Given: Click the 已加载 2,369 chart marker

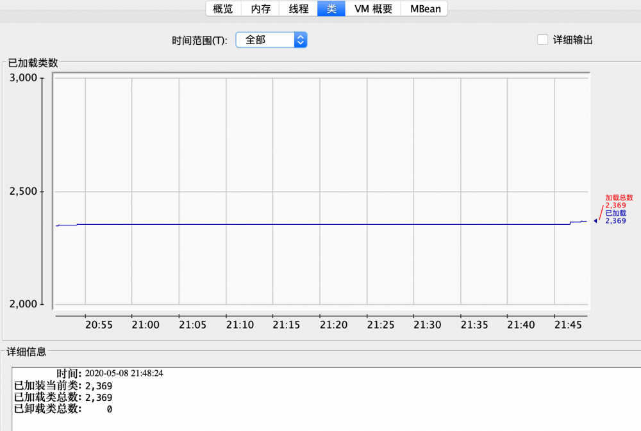Looking at the screenshot, I should [x=614, y=218].
